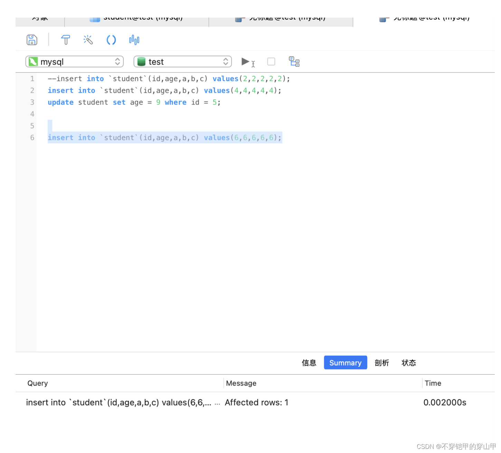The width and height of the screenshot is (501, 453).
Task: Open the 状态 tab
Action: (x=409, y=363)
